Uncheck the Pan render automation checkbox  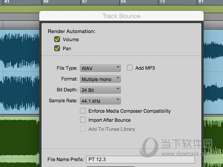coord(57,48)
